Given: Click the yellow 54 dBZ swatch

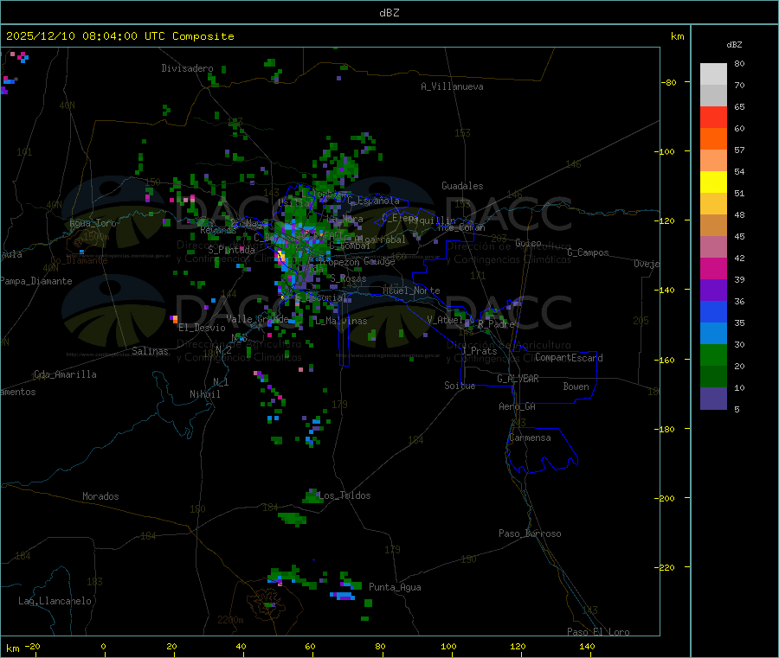Looking at the screenshot, I should pos(713,182).
